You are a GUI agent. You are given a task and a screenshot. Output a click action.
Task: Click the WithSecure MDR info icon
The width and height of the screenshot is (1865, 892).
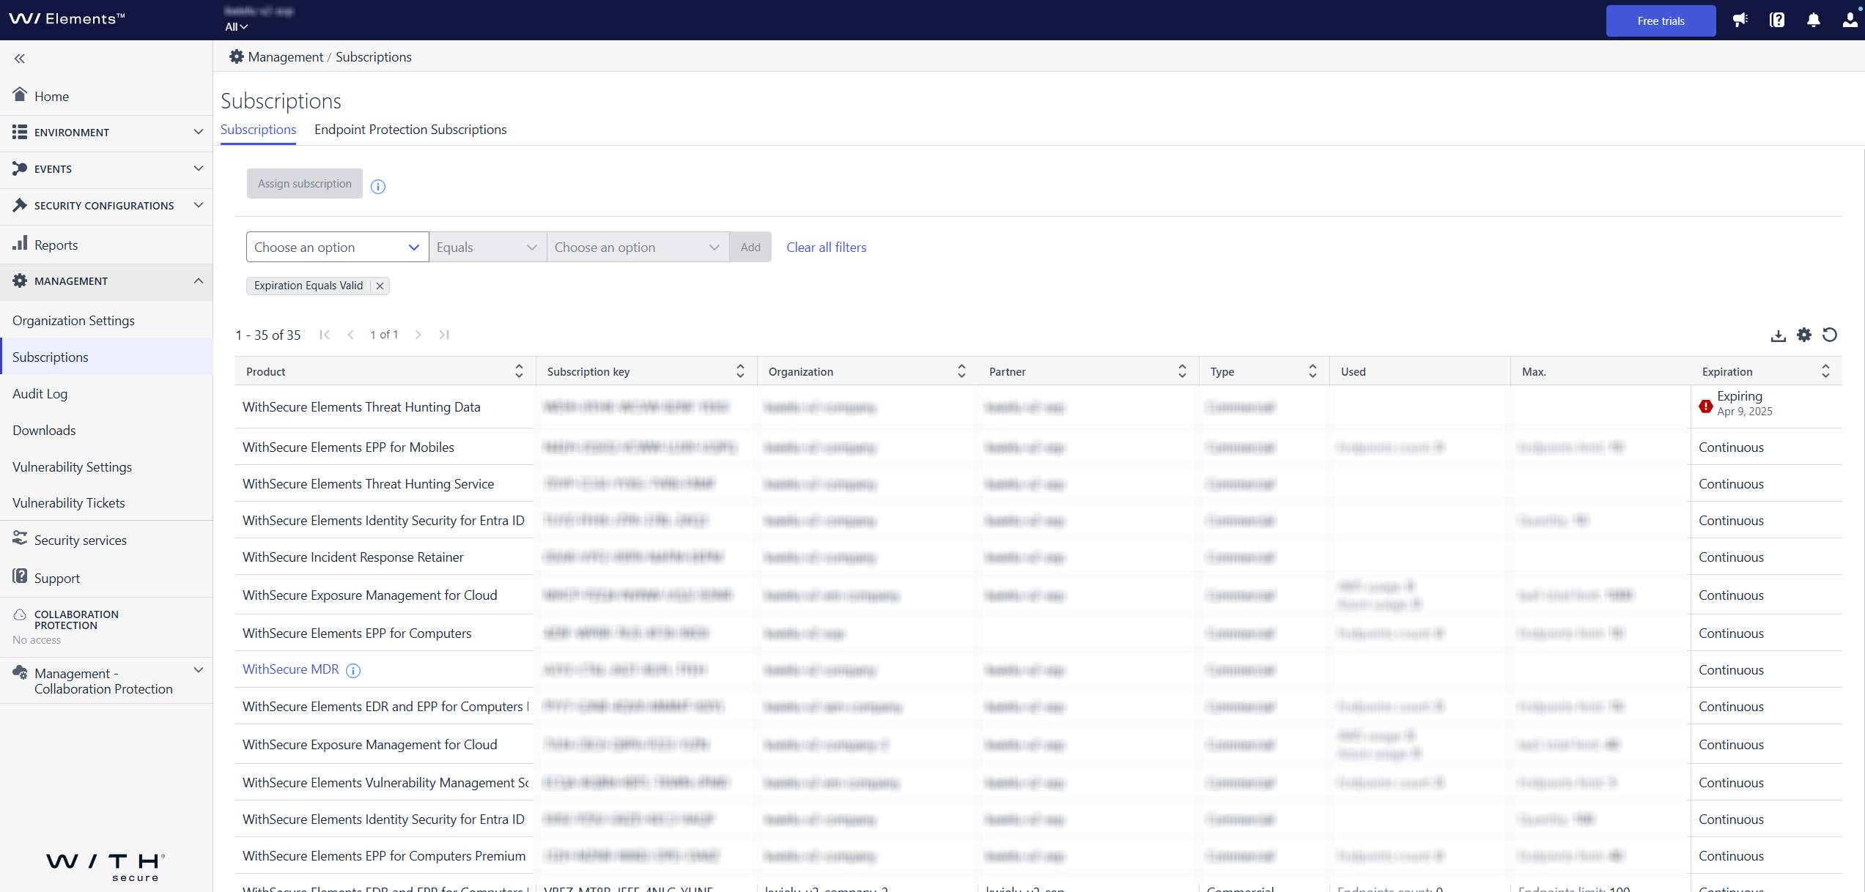pos(353,670)
